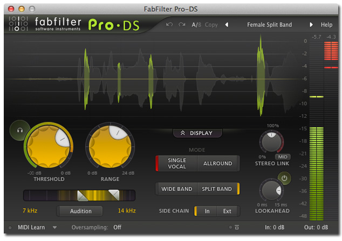Select Allround mode
The image size is (342, 241).
coord(218,164)
